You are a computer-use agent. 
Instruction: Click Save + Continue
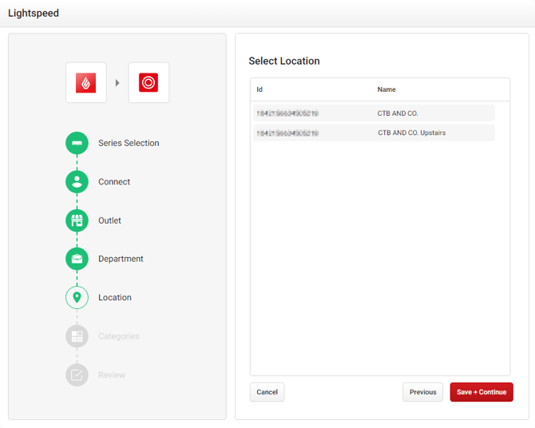tap(481, 392)
